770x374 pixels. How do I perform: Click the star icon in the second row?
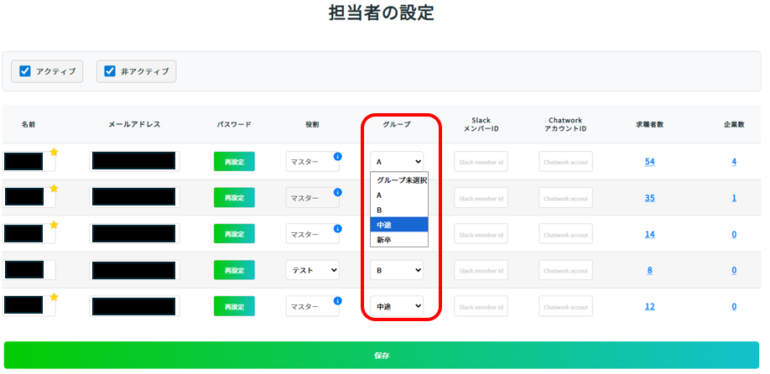click(x=55, y=189)
